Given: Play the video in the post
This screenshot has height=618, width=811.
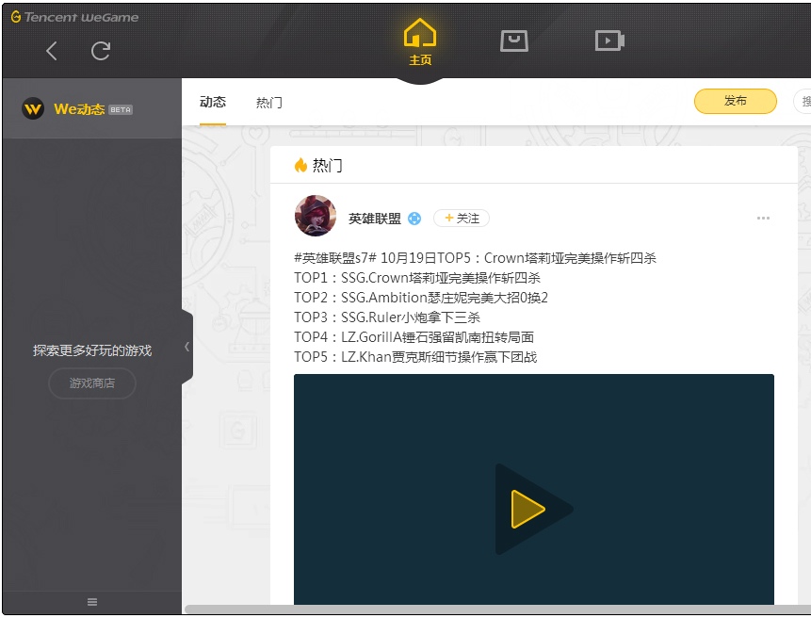Looking at the screenshot, I should tap(528, 509).
